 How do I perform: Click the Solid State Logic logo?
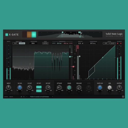point(114,35)
